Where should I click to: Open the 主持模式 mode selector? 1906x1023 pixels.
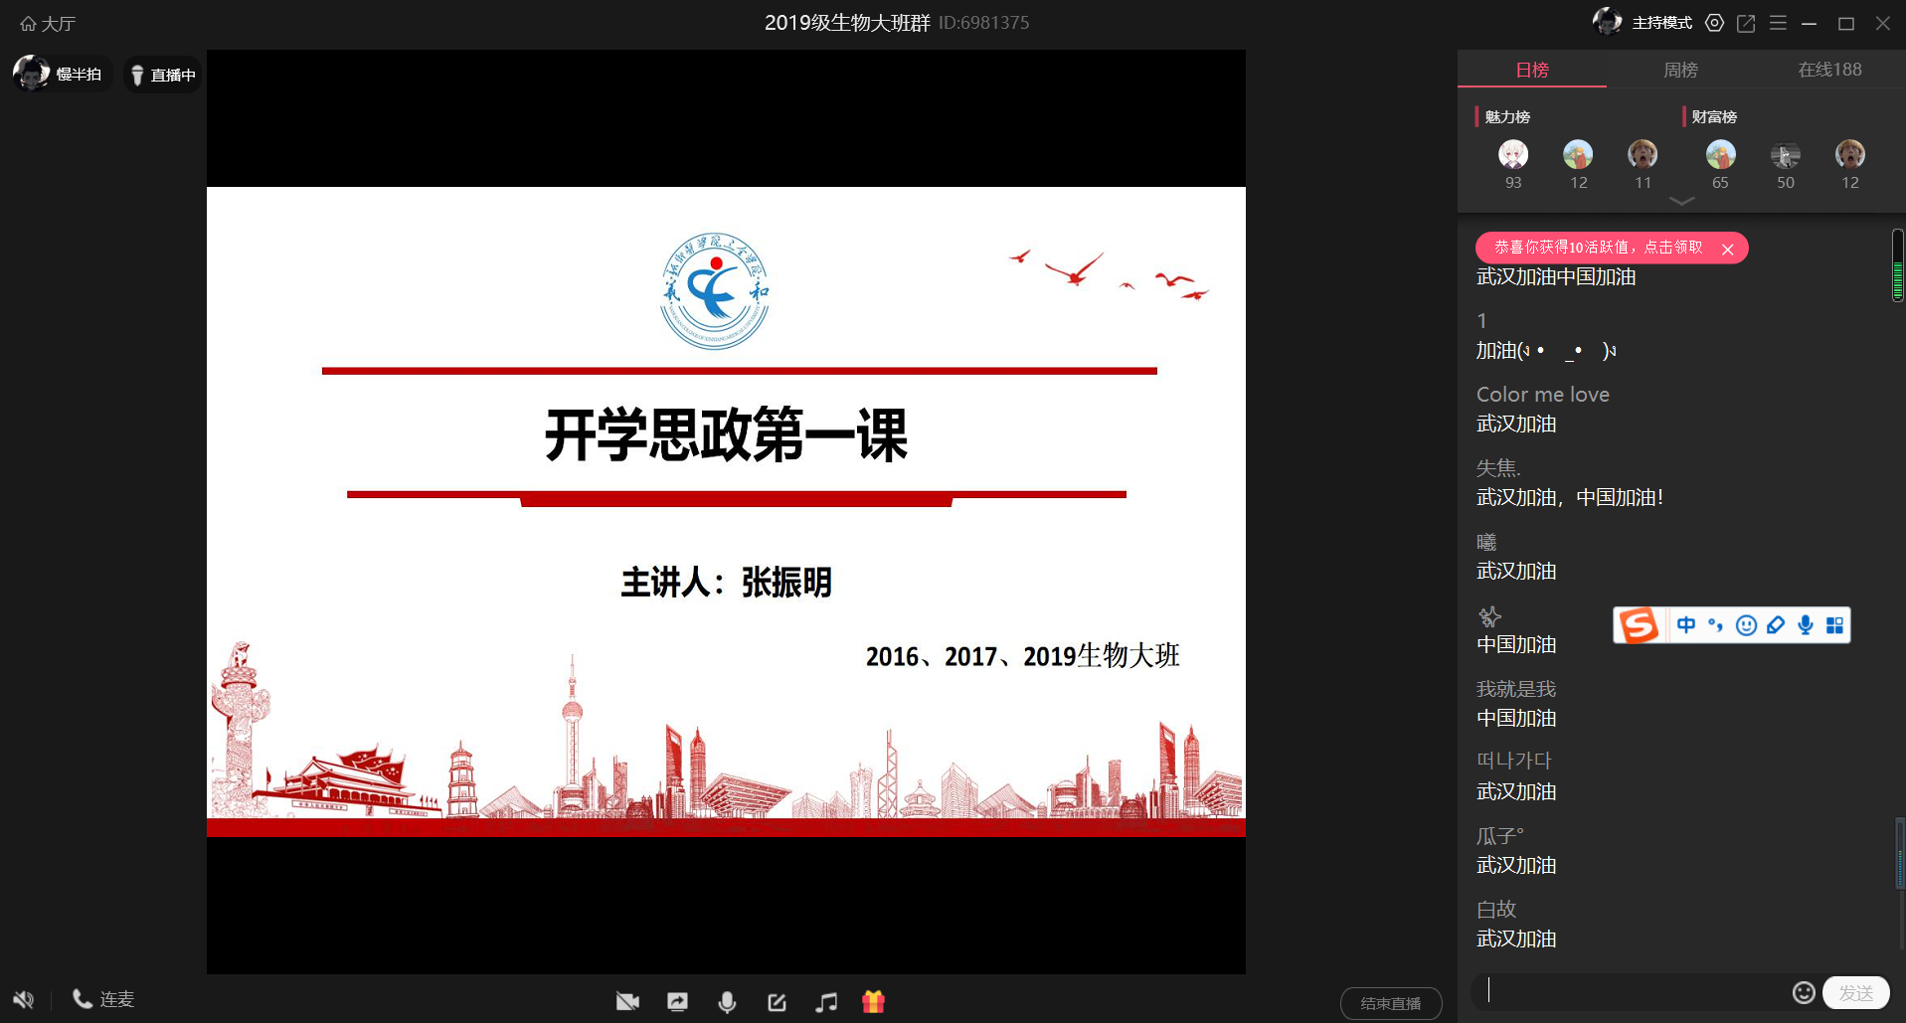1660,23
